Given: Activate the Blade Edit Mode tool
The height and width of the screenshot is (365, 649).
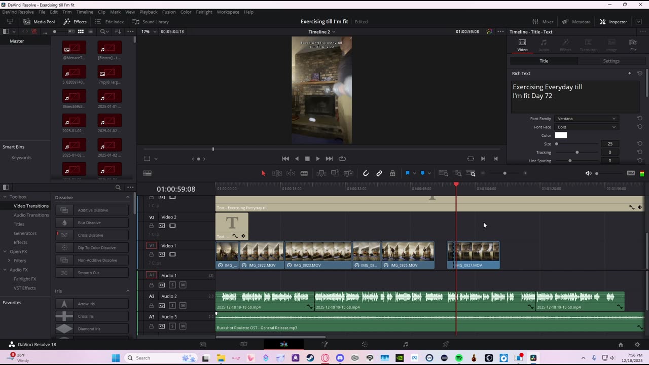Looking at the screenshot, I should [304, 173].
